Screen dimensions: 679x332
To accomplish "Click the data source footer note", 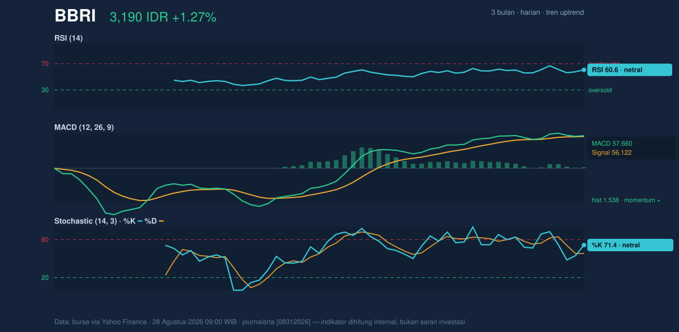I will pyautogui.click(x=260, y=322).
